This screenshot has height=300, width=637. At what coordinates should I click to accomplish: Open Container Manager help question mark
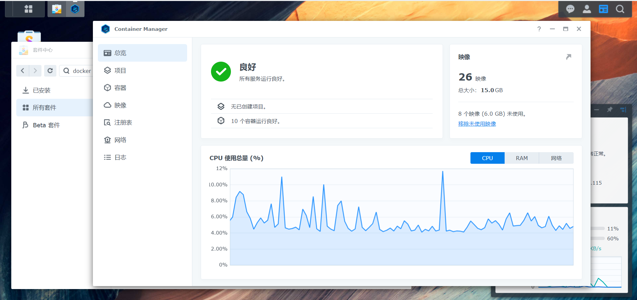pyautogui.click(x=539, y=29)
